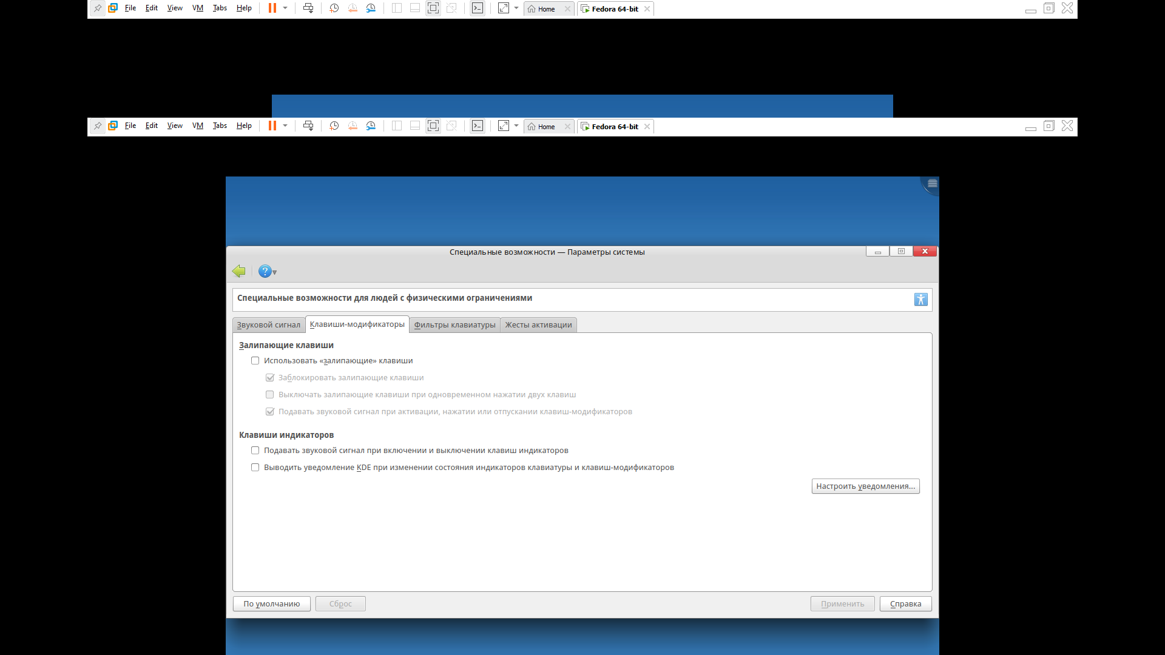Enable «залипающие» клавиши checkbox
Screen dimensions: 1165x655
(x=255, y=361)
